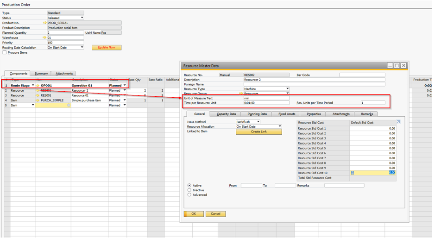Open the Resource Type dropdown
This screenshot has height=238, width=435.
click(287, 89)
